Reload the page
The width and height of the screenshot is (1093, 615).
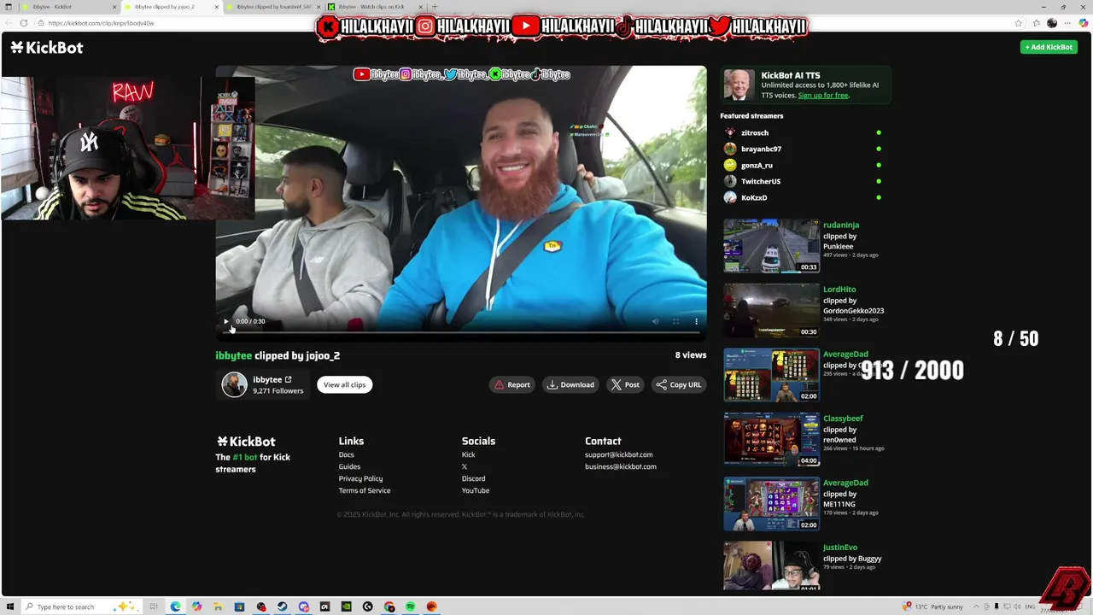tap(23, 23)
